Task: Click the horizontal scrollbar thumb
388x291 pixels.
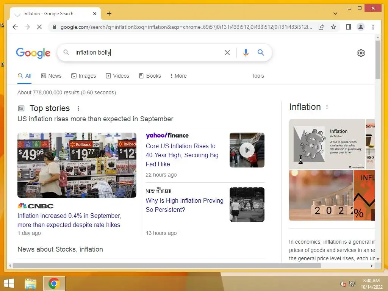Action: click(x=167, y=266)
